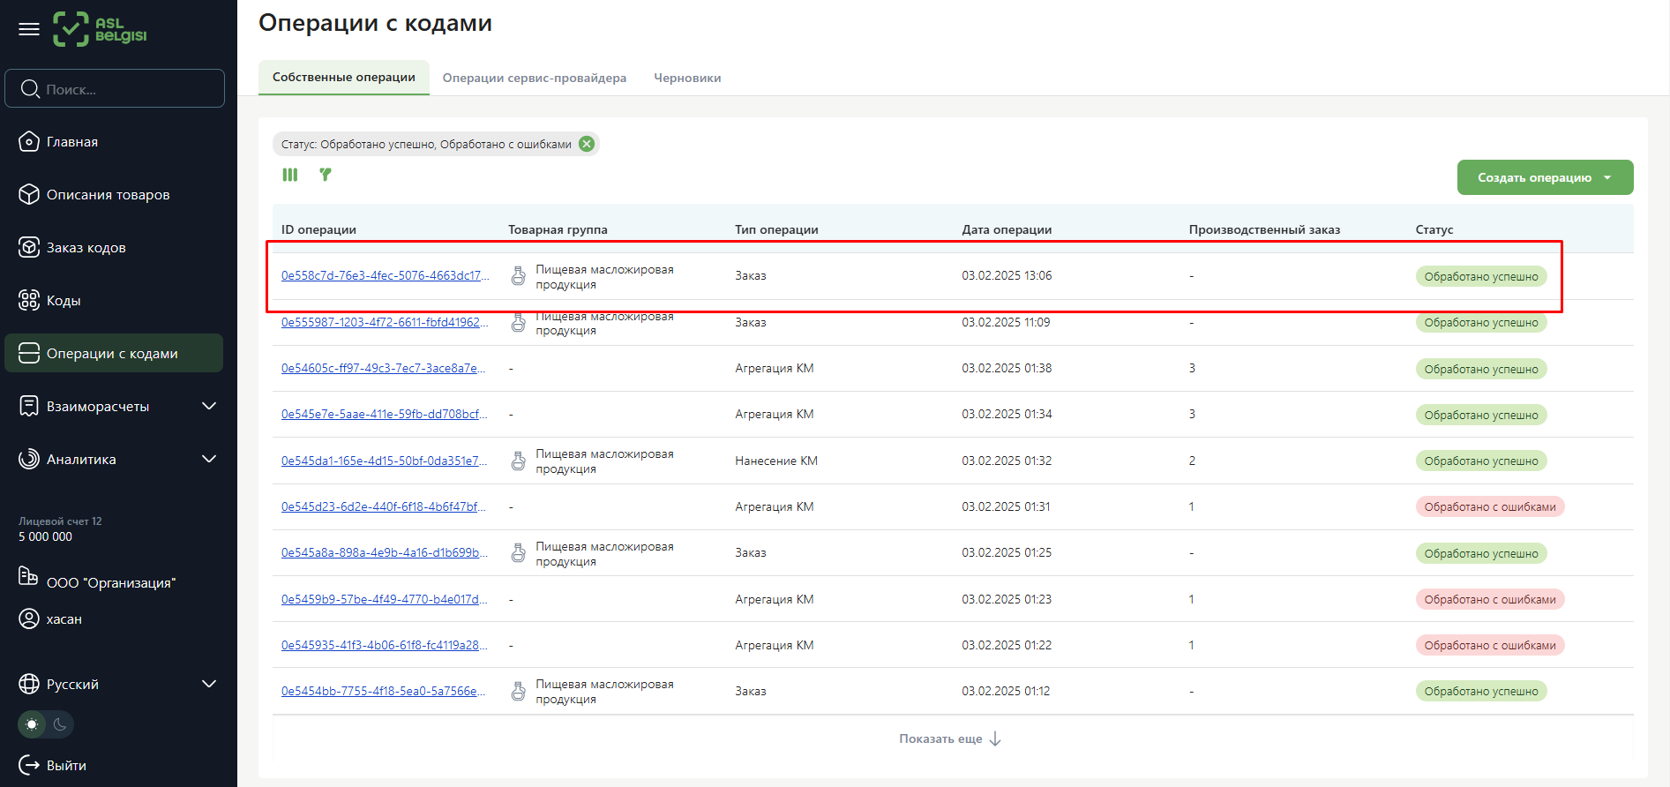The height and width of the screenshot is (787, 1670).
Task: Click the column settings icon
Action: (x=290, y=175)
